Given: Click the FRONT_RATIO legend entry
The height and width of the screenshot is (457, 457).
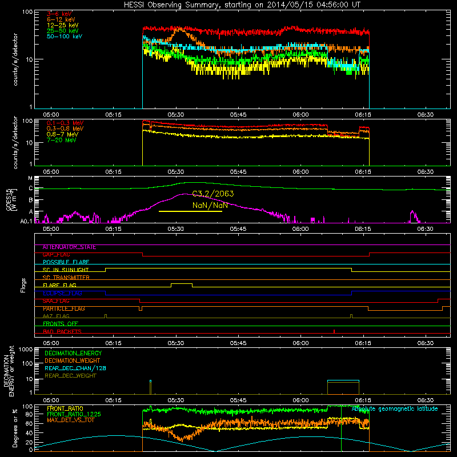Looking at the screenshot, I should (x=65, y=408).
